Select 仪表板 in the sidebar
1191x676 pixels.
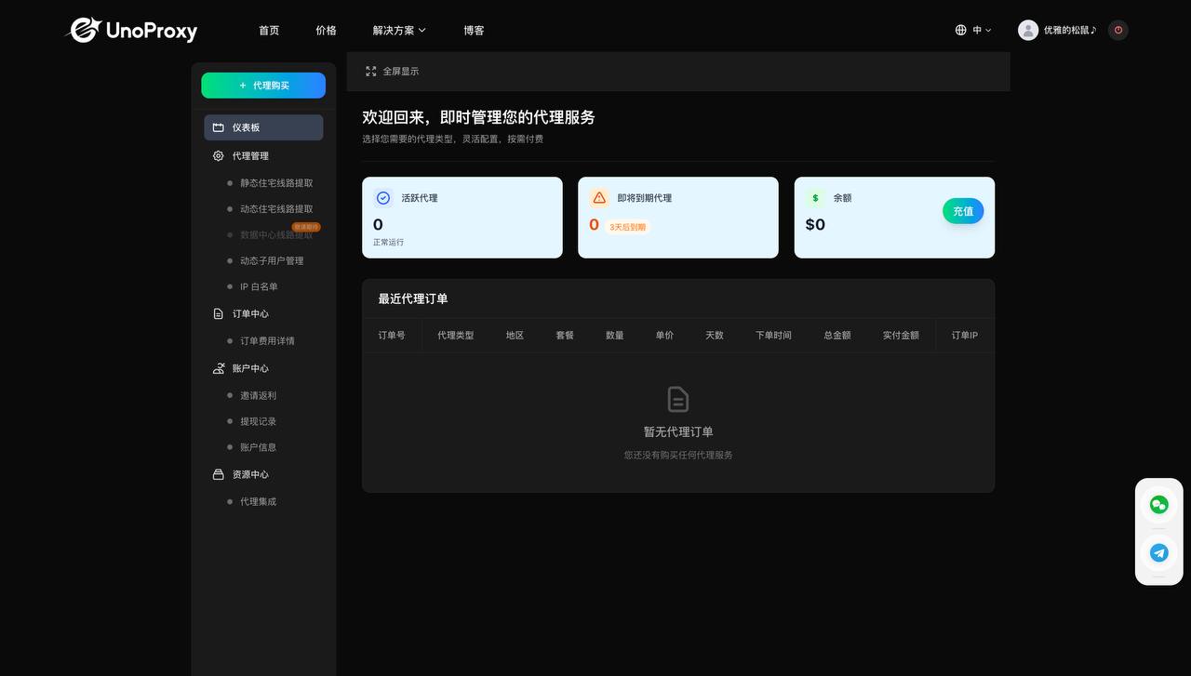tap(263, 127)
